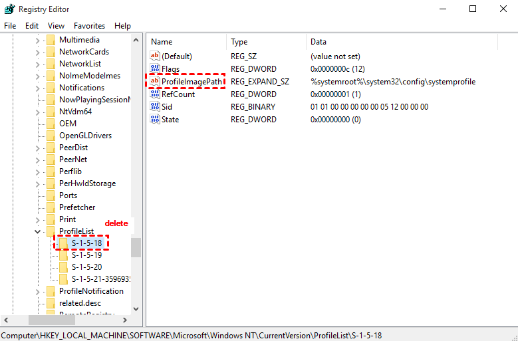The image size is (518, 341).
Task: Select the ProfileList folder icon
Action: click(51, 231)
